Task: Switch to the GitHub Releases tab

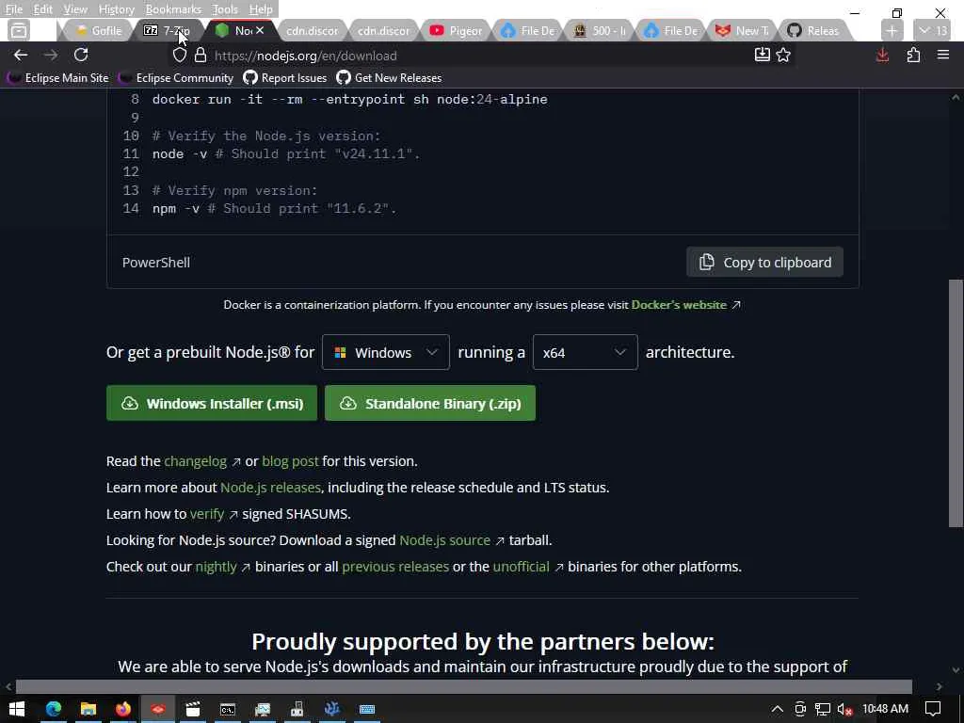Action: 814,30
